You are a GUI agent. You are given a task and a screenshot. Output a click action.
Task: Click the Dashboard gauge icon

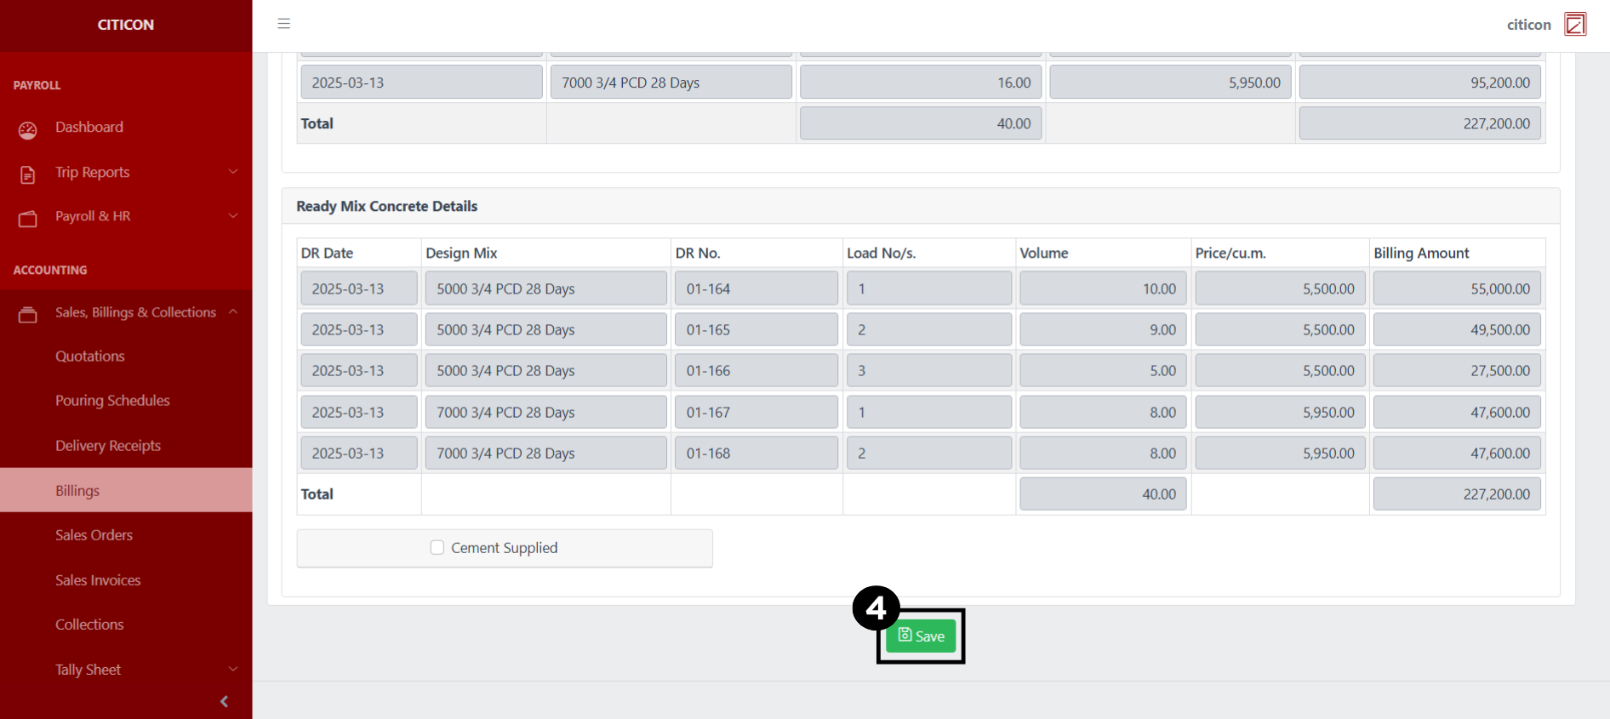click(28, 129)
